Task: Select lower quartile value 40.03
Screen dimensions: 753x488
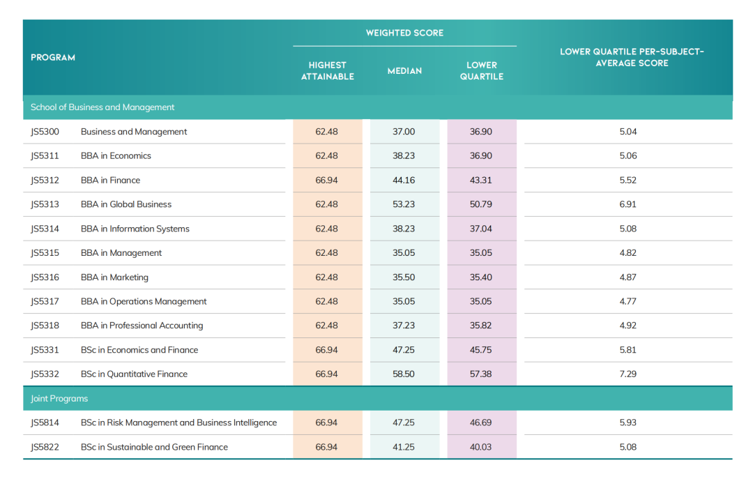Action: [x=480, y=447]
